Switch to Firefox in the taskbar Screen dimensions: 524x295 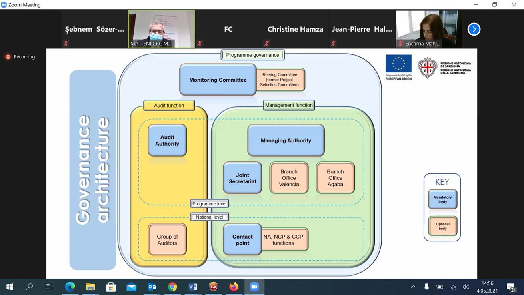pos(234,287)
